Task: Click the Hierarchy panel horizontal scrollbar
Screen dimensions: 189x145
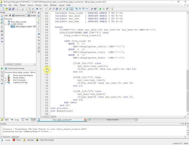Action: click(20, 64)
